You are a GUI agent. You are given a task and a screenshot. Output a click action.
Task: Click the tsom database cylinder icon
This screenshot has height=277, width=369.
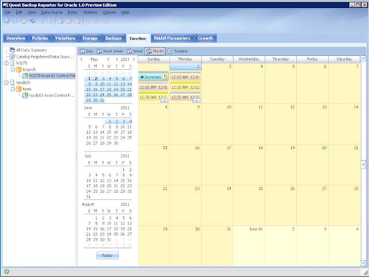(x=19, y=89)
